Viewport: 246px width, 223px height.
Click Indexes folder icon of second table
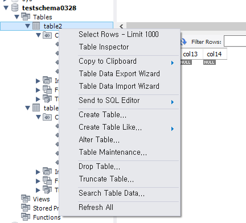point(47,171)
